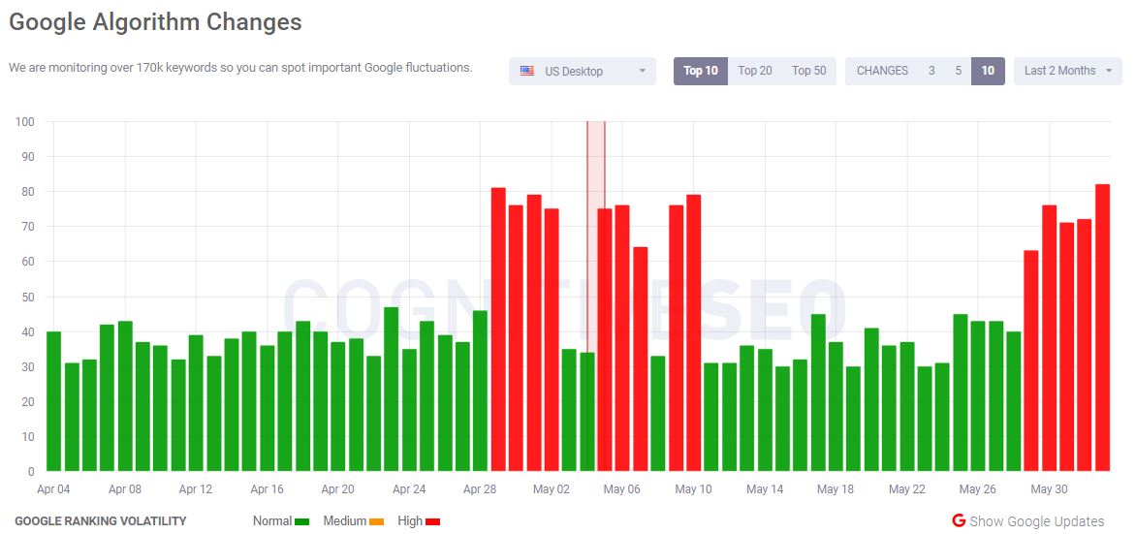
Task: Click the May 02 axis label
Action: (x=552, y=489)
